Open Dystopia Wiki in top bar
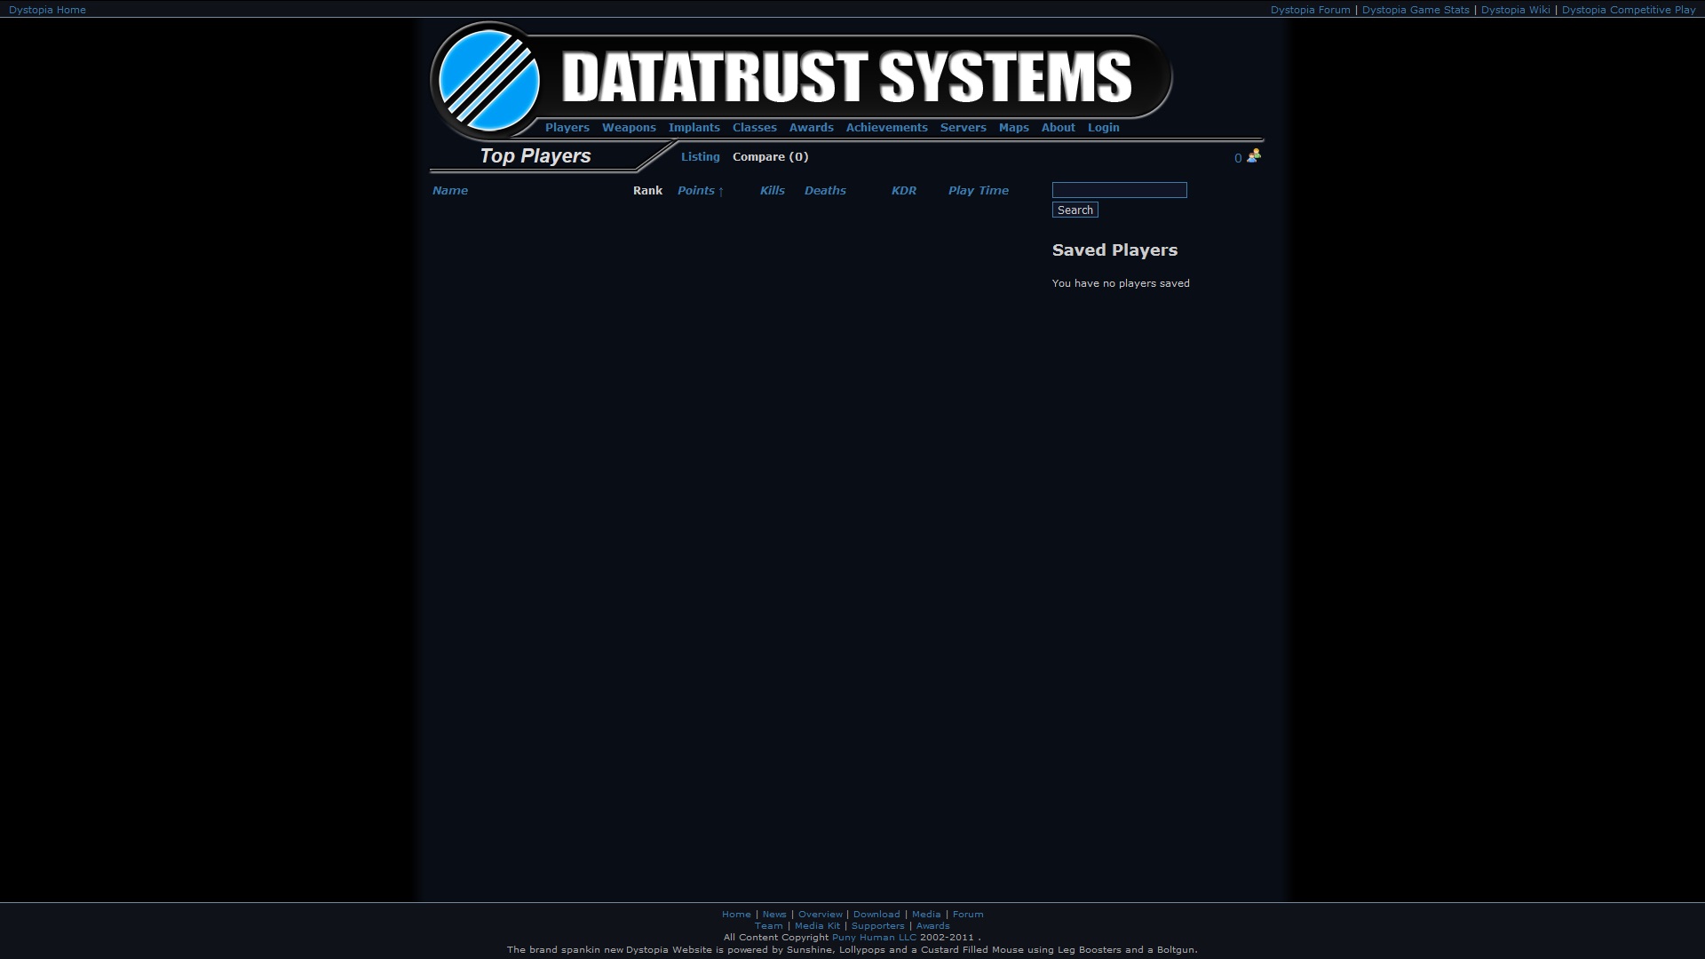The image size is (1705, 959). [1515, 10]
